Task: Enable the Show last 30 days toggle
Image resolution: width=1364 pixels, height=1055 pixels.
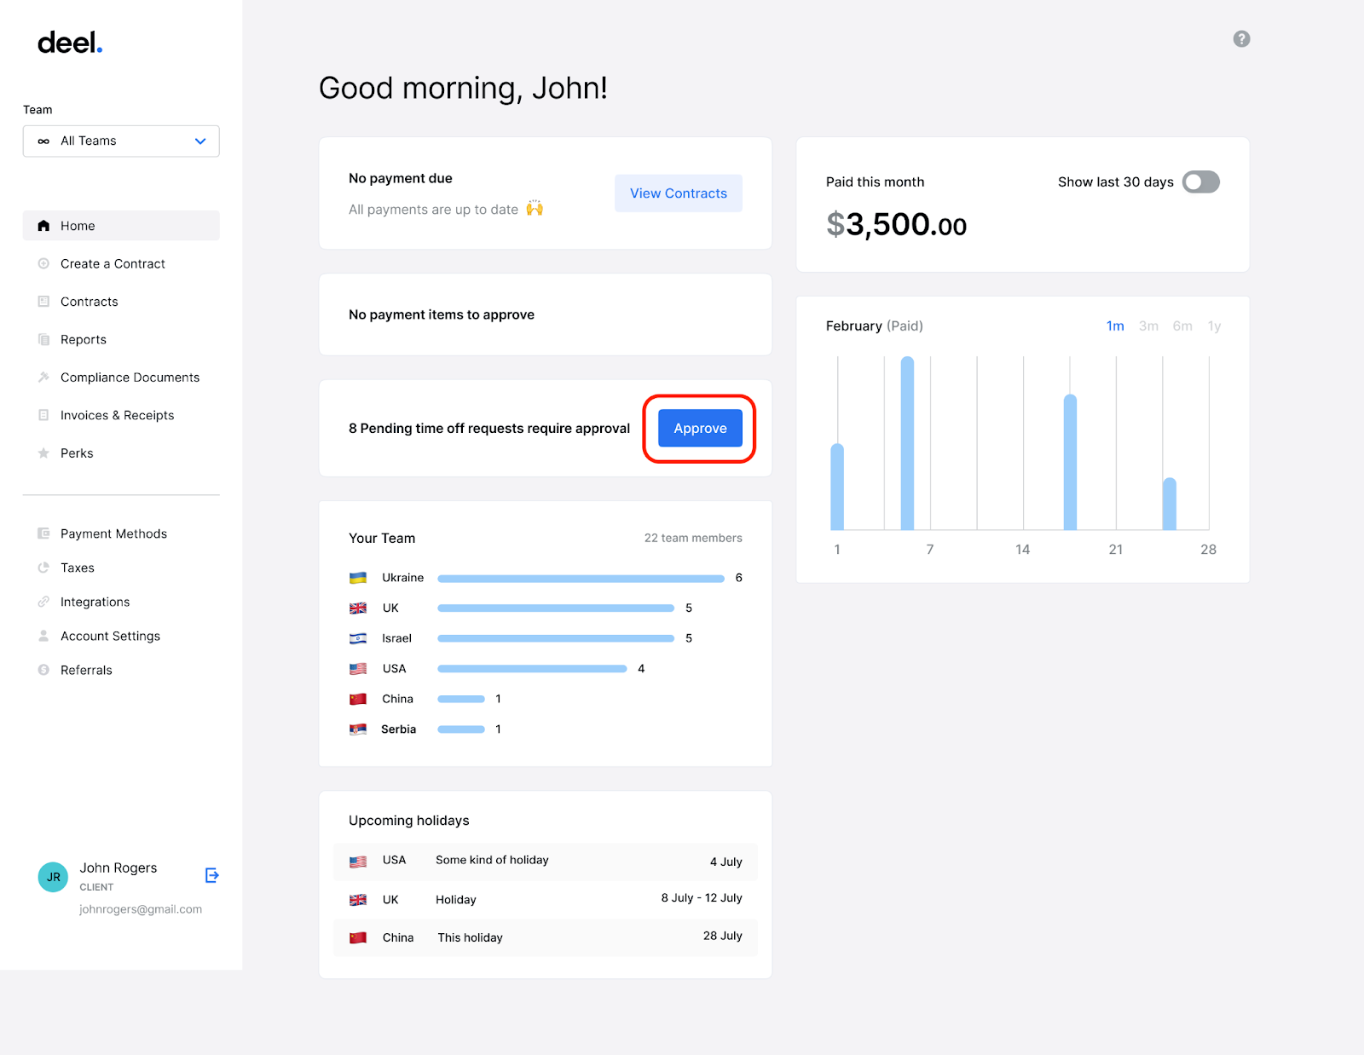Action: click(x=1200, y=182)
